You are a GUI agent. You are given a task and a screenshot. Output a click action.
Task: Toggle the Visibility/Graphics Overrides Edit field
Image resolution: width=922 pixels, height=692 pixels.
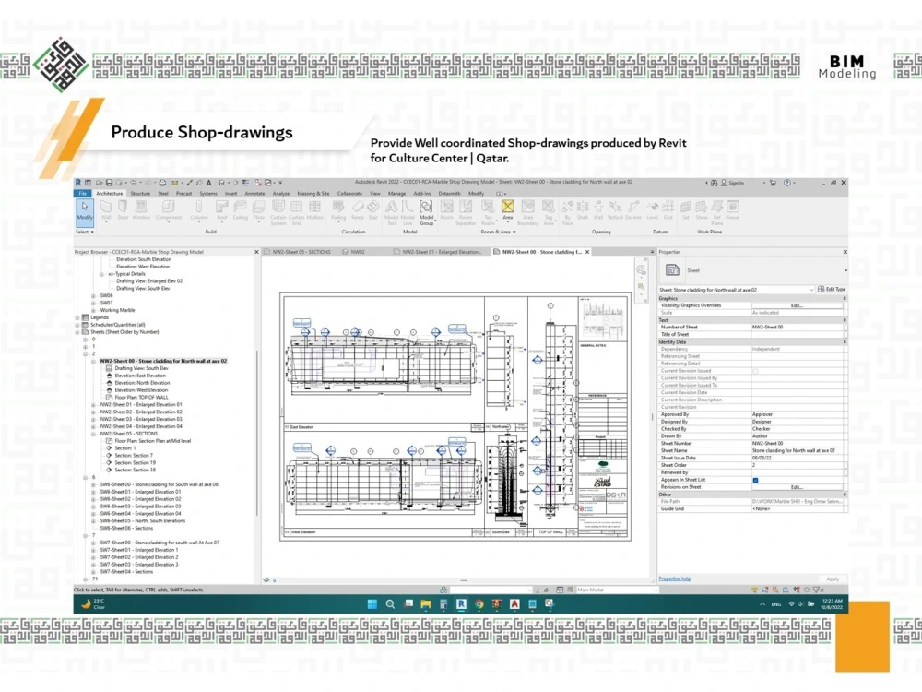pos(797,305)
